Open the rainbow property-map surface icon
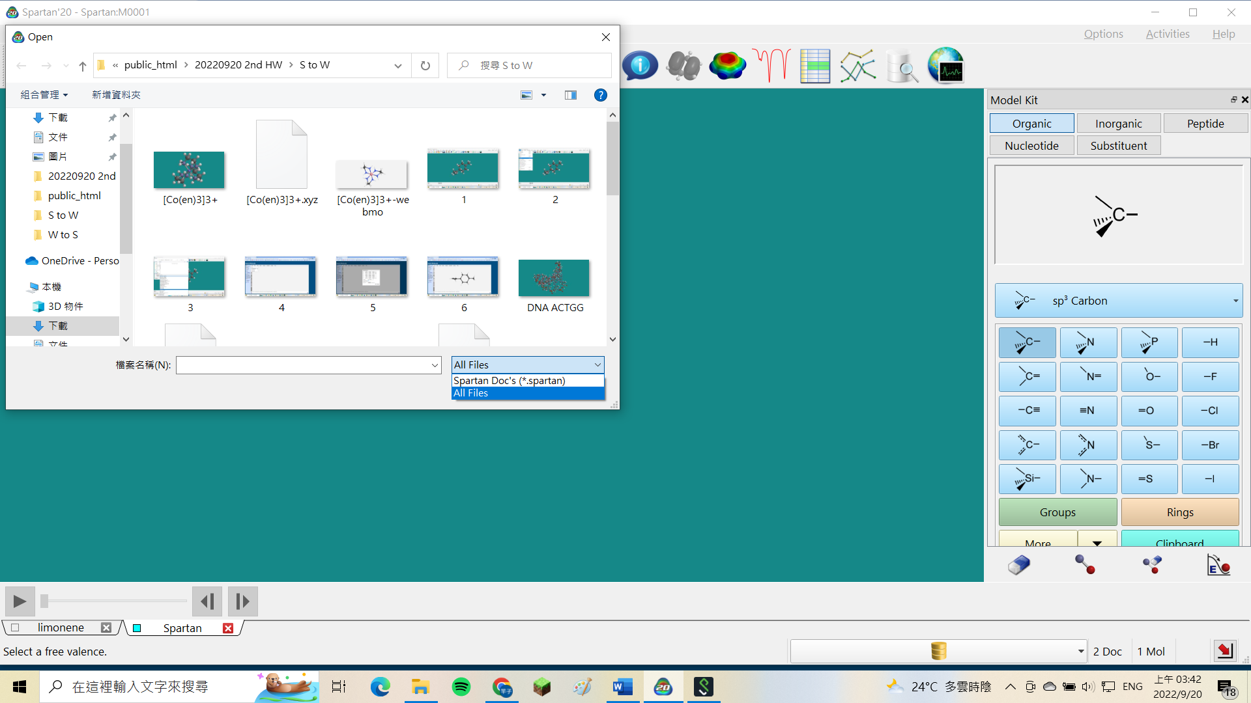This screenshot has height=703, width=1251. 727,65
